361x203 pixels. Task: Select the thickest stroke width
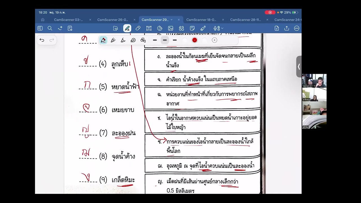point(175,40)
